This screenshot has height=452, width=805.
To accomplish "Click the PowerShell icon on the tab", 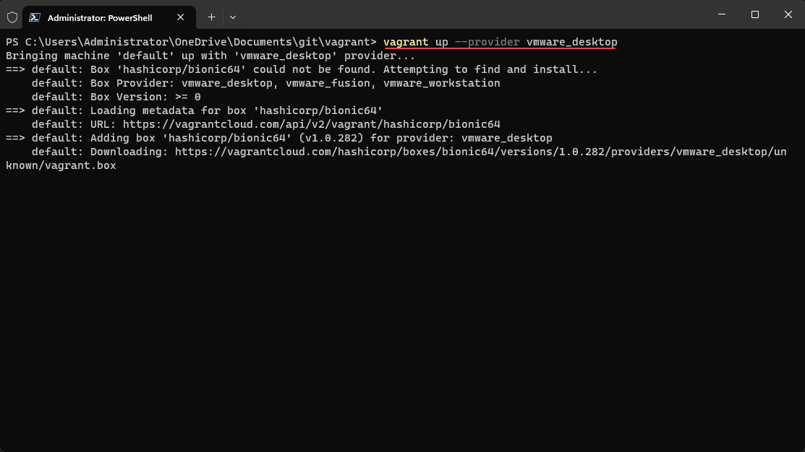I will (35, 17).
